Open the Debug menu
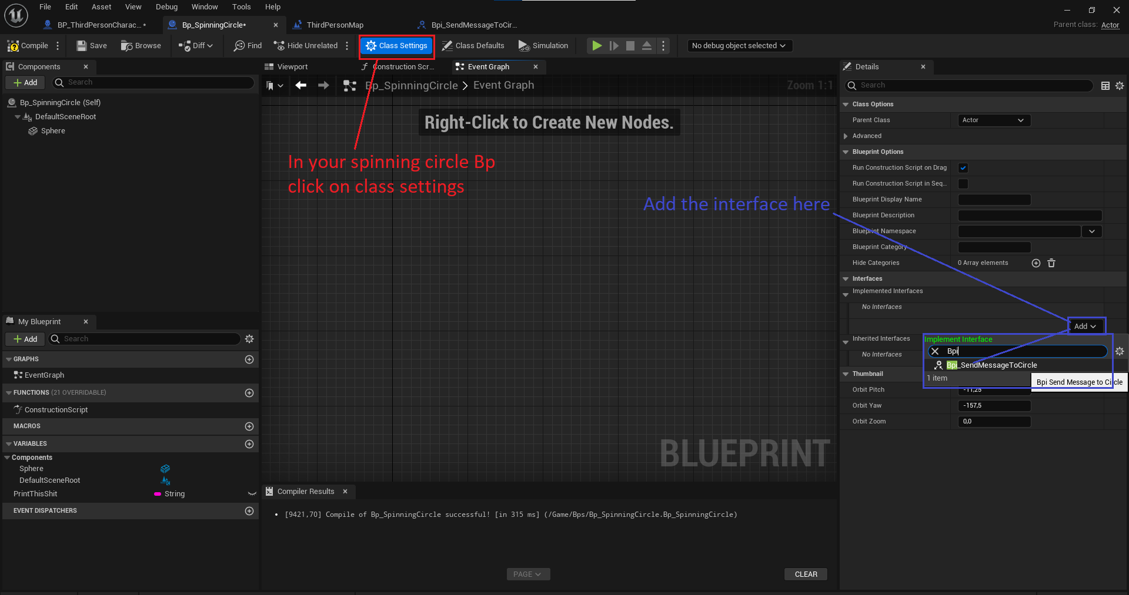This screenshot has width=1129, height=595. coord(167,7)
